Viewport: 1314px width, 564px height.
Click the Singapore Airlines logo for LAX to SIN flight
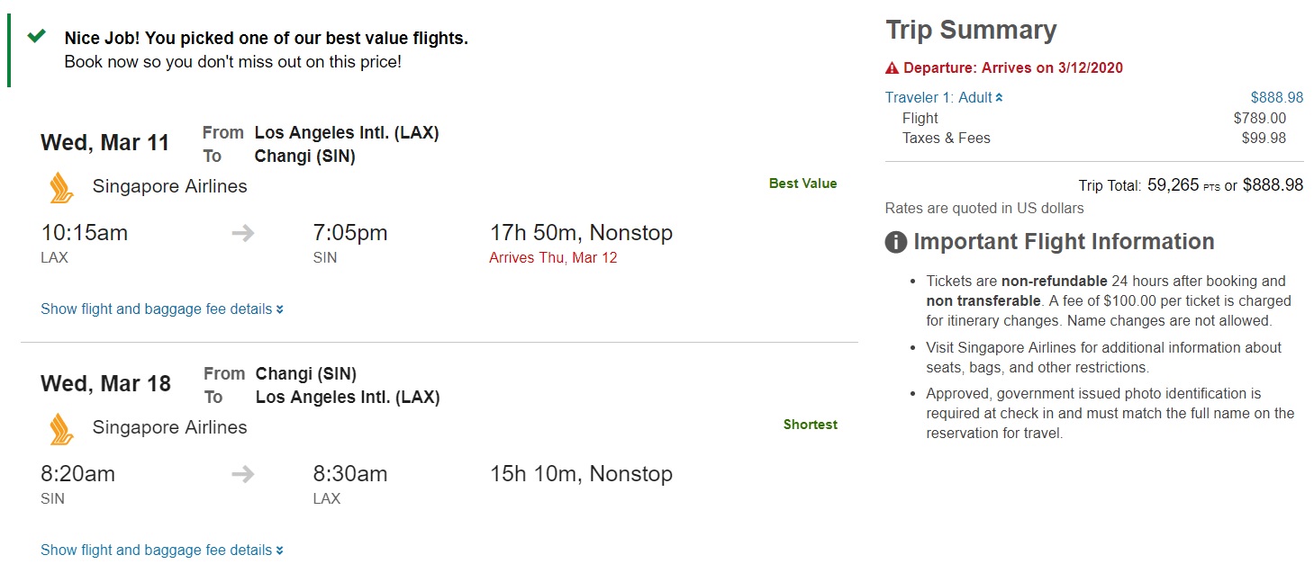pos(61,187)
